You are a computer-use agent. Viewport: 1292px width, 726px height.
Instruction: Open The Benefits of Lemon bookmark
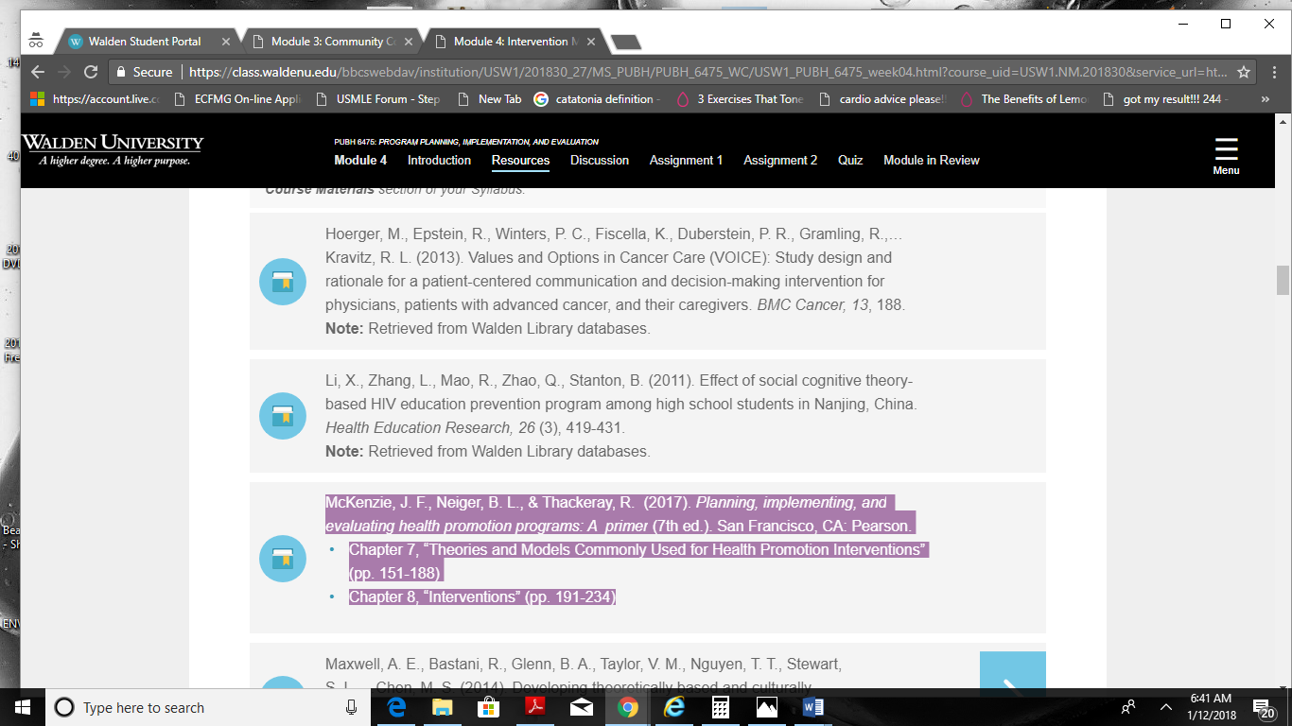pos(1023,98)
